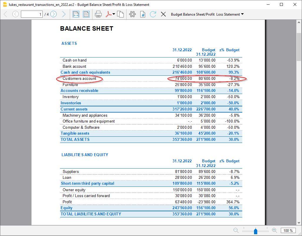Expand the arrow next to the PDF icon

coord(114,14)
